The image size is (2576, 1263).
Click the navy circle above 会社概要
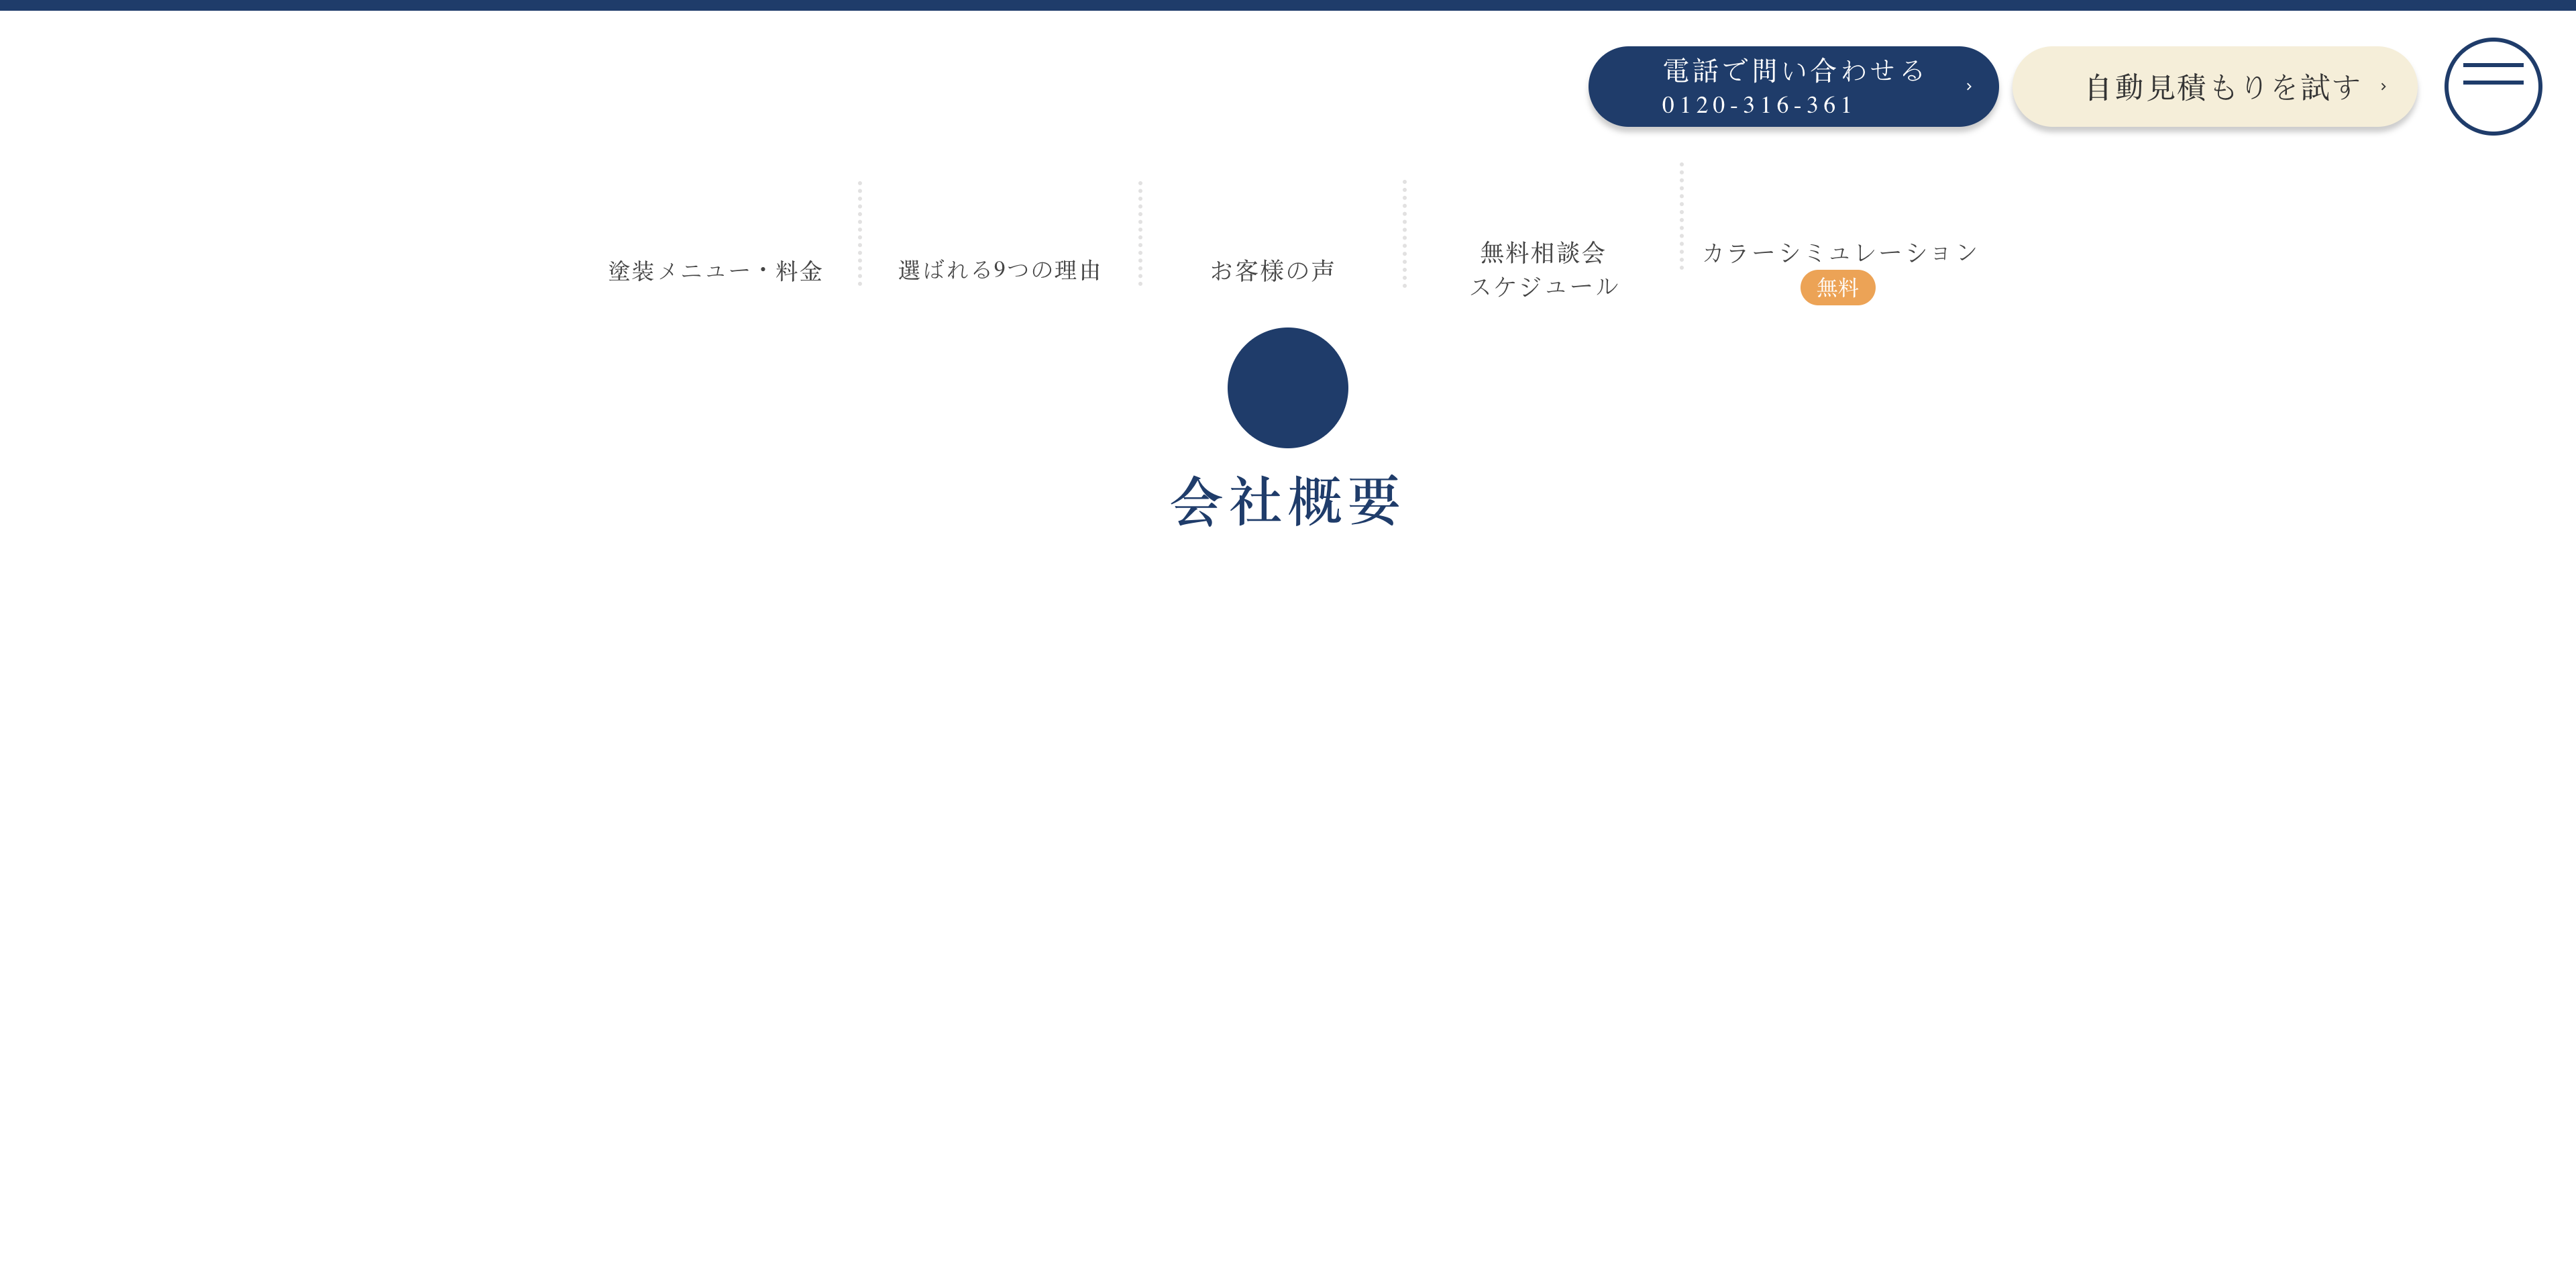[x=1287, y=387]
